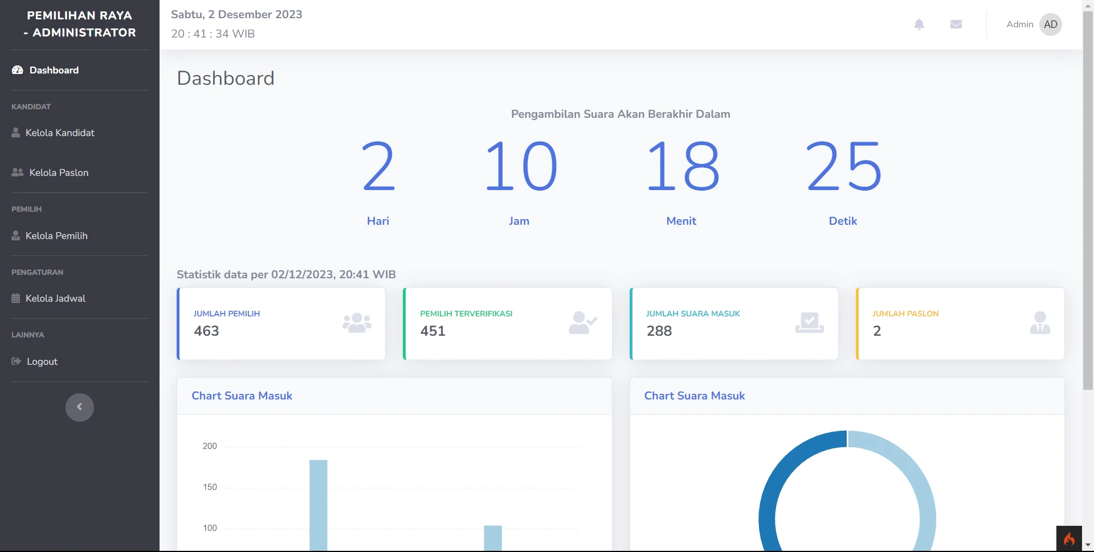The image size is (1094, 552).
Task: Open Dashboard in the sidebar
Action: point(54,70)
